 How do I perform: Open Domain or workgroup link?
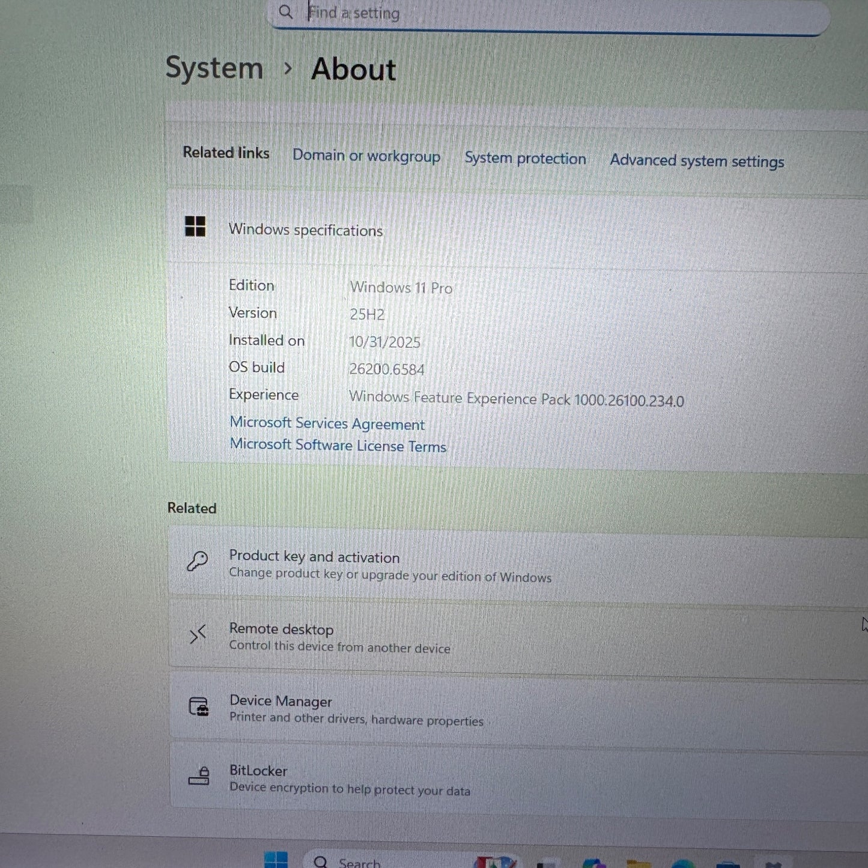click(x=366, y=156)
